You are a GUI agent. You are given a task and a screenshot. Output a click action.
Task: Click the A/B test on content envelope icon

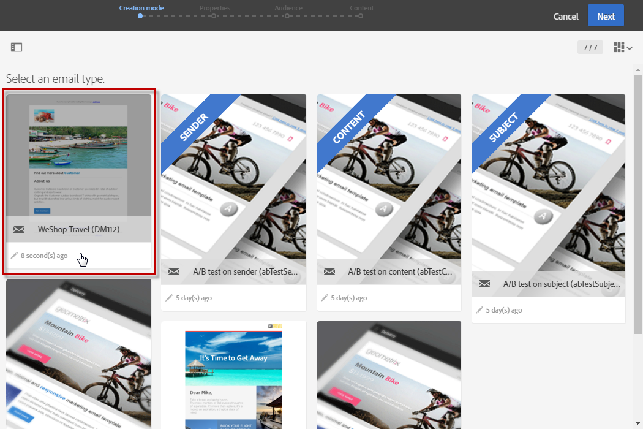pos(329,271)
